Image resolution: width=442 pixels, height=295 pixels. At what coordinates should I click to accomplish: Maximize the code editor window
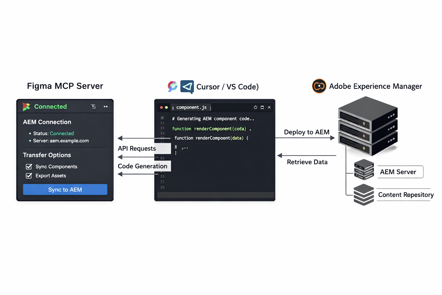pos(262,107)
